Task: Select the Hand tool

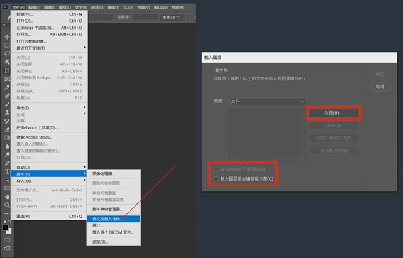Action: [6, 196]
